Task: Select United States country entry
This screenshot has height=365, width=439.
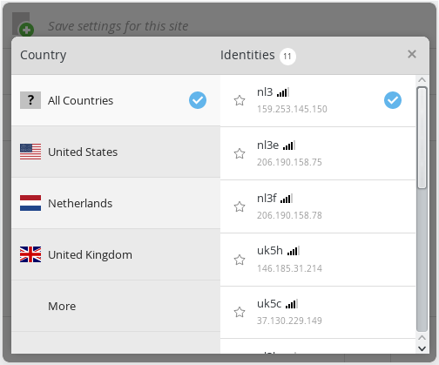Action: pos(116,152)
